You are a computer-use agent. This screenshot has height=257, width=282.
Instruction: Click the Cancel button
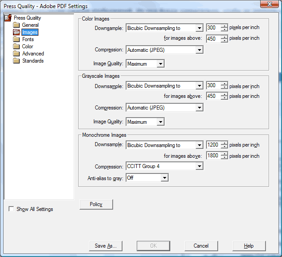(x=201, y=246)
